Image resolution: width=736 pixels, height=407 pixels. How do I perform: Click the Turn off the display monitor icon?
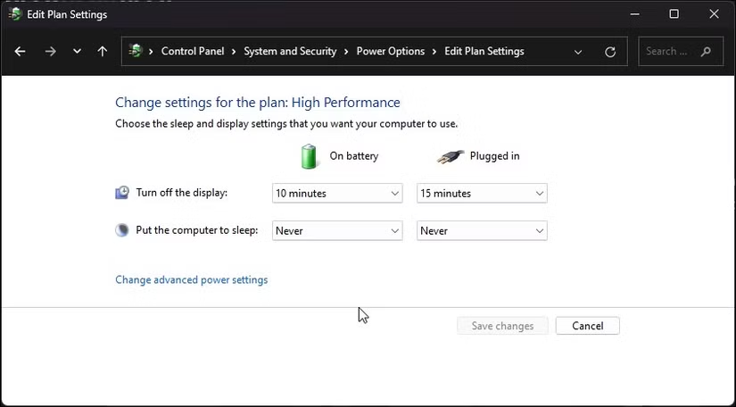coord(122,193)
